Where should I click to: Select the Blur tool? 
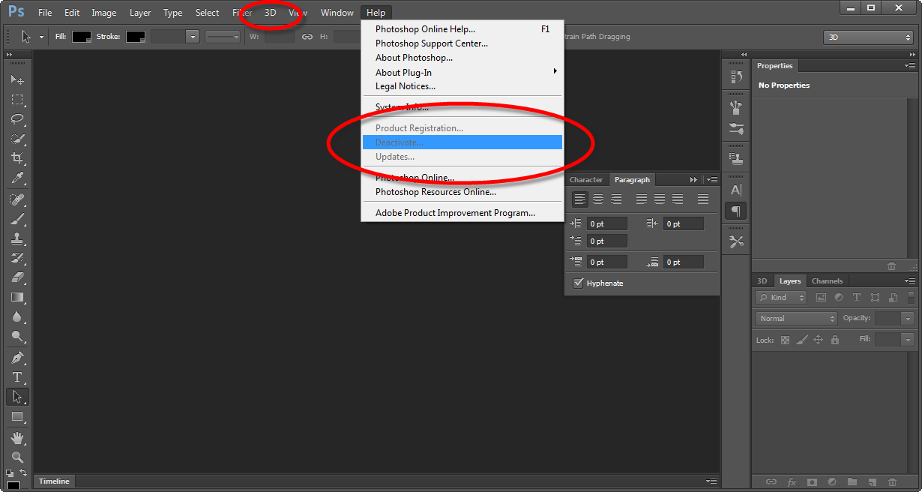coord(16,316)
